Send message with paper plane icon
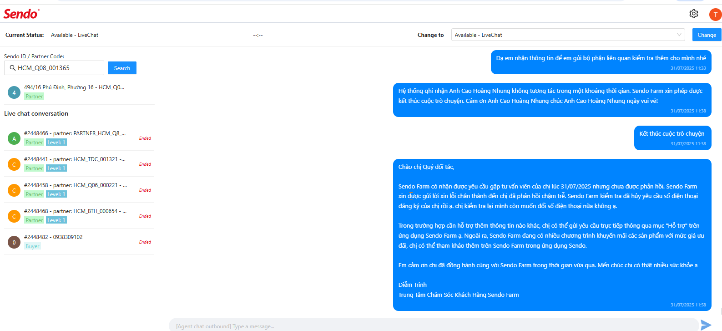The height and width of the screenshot is (331, 722). coord(706,325)
